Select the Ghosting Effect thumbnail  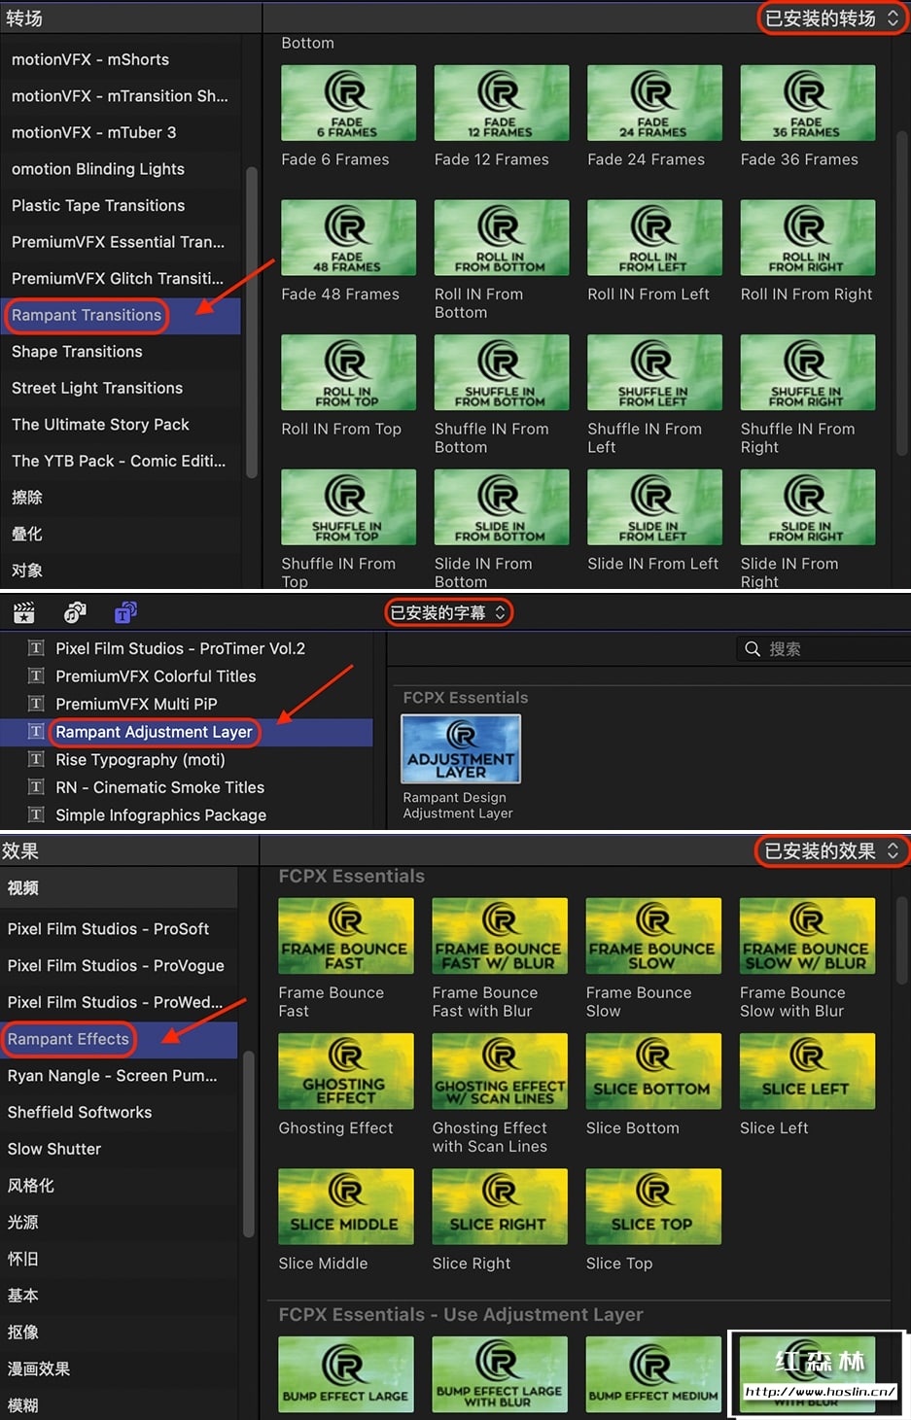tap(346, 1071)
